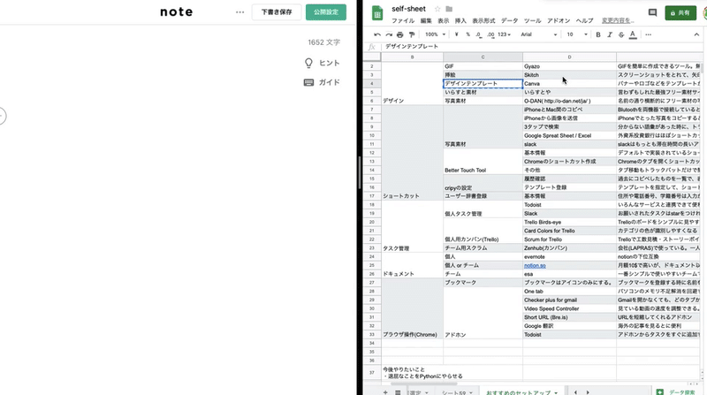This screenshot has width=707, height=395.
Task: Toggle bold formatting
Action: [x=598, y=34]
